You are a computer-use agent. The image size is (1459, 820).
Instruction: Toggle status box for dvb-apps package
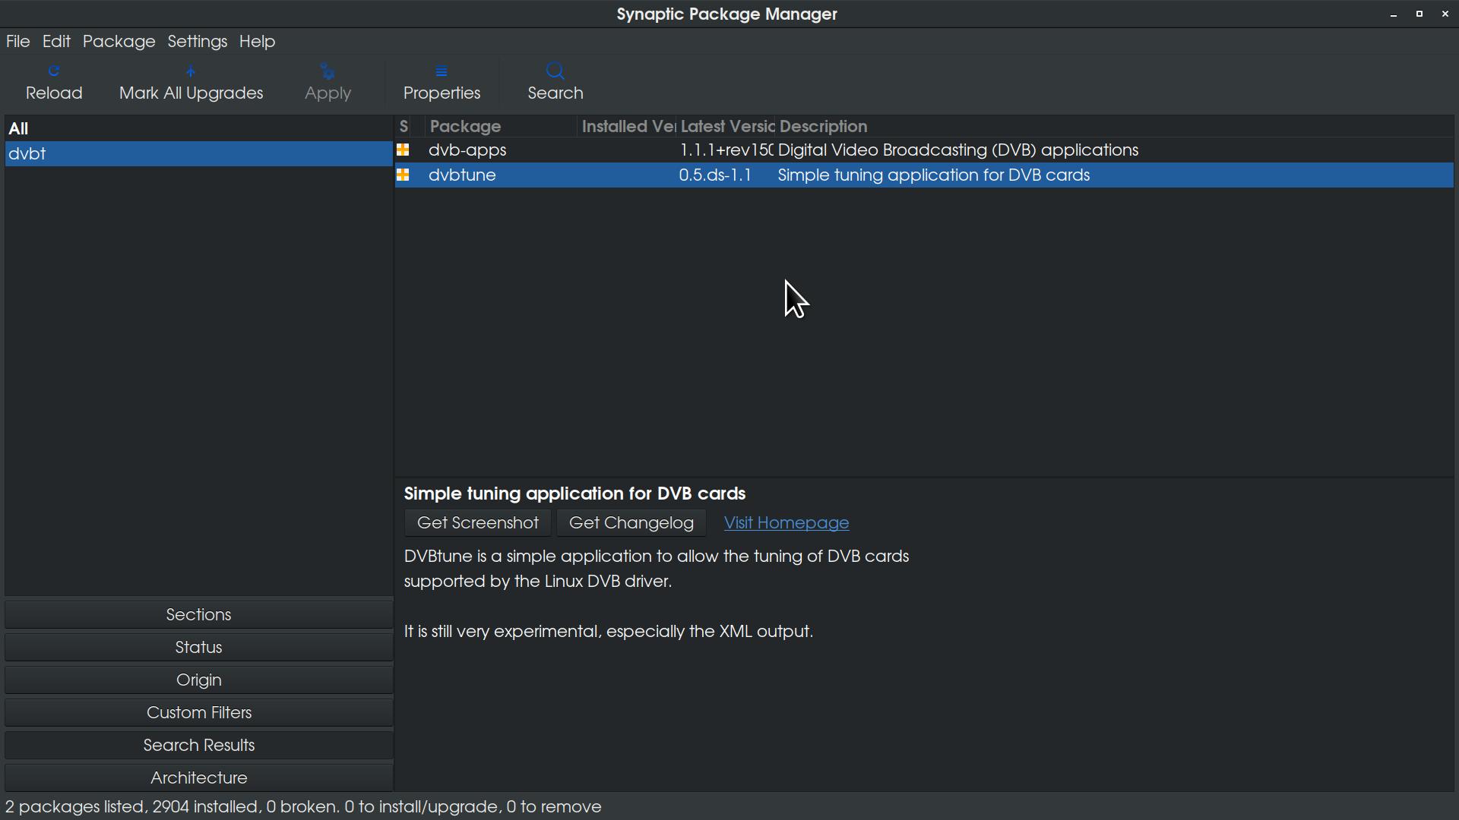pos(404,150)
